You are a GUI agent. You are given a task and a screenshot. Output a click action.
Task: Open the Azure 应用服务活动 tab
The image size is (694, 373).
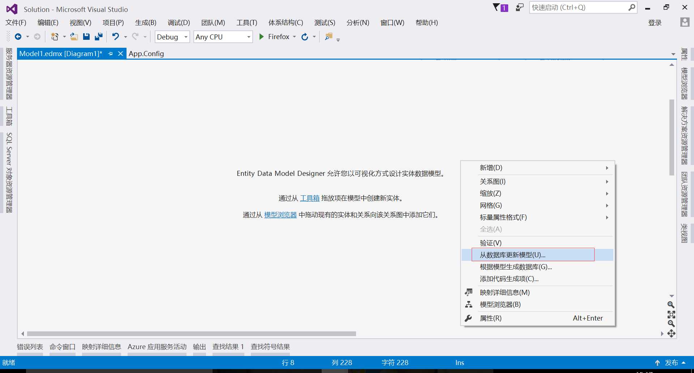point(157,347)
